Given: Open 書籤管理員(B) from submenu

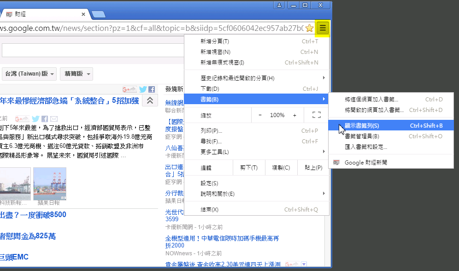Looking at the screenshot, I should pos(391,136).
